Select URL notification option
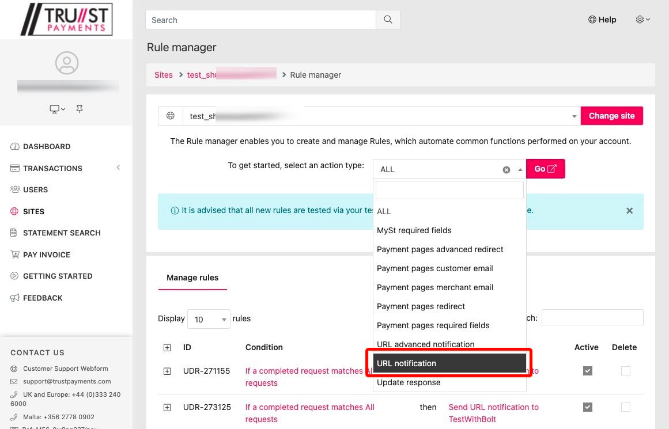The width and height of the screenshot is (669, 429). pyautogui.click(x=449, y=363)
